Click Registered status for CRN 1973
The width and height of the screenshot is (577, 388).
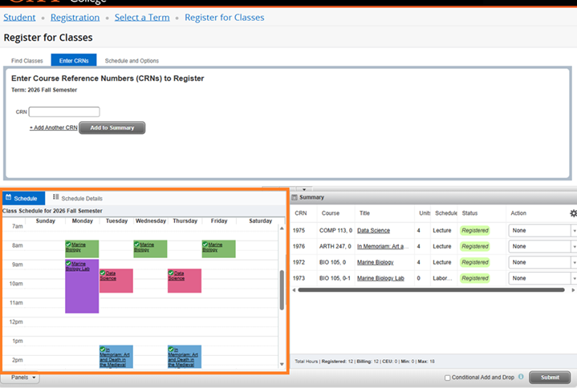[x=475, y=278]
